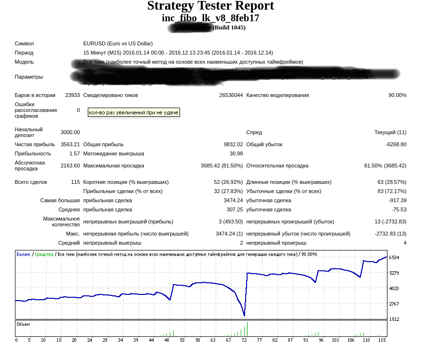
Task: Click 'Максимальная просадка' label
Action: click(113, 166)
